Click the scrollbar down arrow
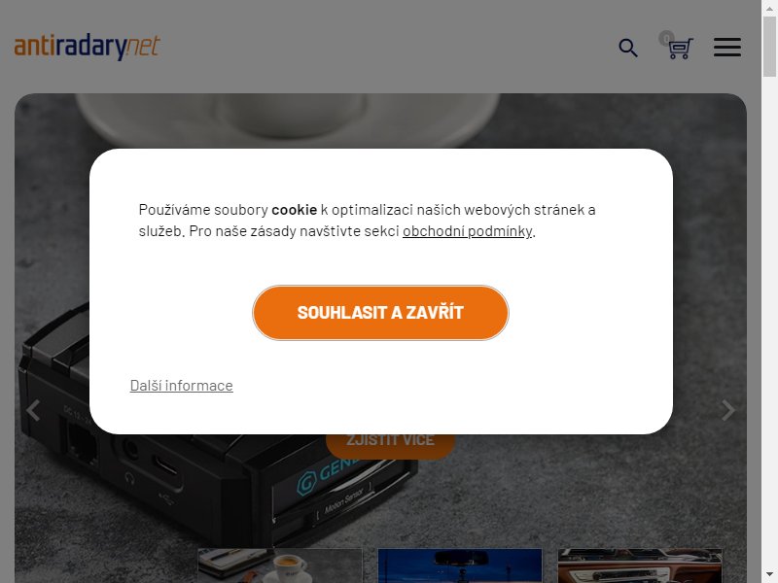Screen dimensions: 778x583 769,575
